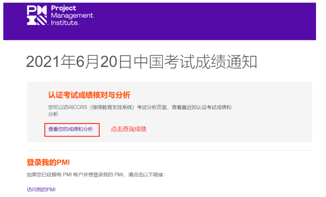The height and width of the screenshot is (197, 326).
Task: Click the sentence 如果您已经拥有 PMI 帐户
Action: [x=96, y=174]
